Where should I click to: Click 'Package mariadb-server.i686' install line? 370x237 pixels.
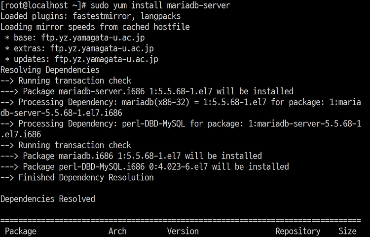(147, 91)
